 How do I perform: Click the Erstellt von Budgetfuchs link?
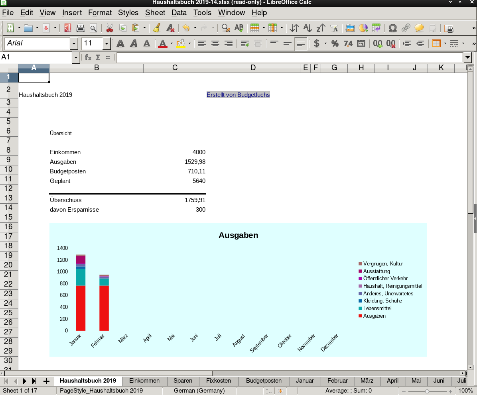click(238, 95)
